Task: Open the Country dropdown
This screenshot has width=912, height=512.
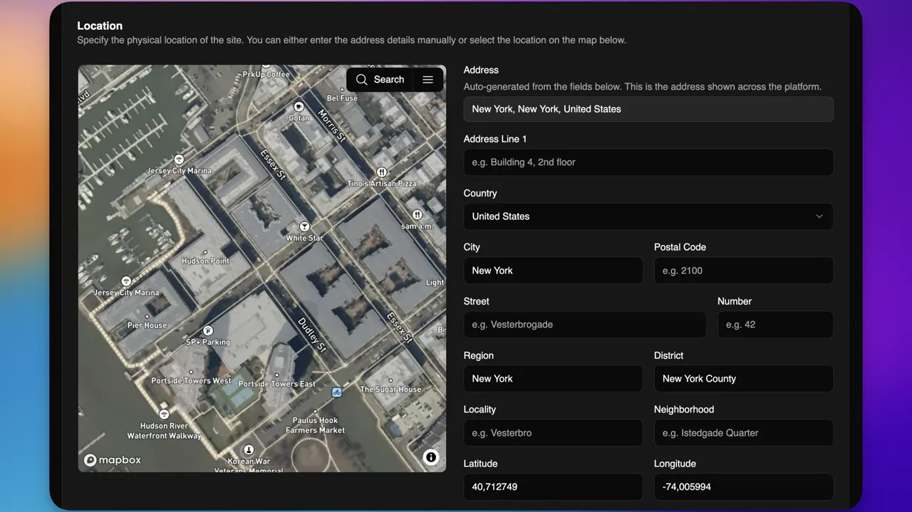Action: tap(648, 216)
